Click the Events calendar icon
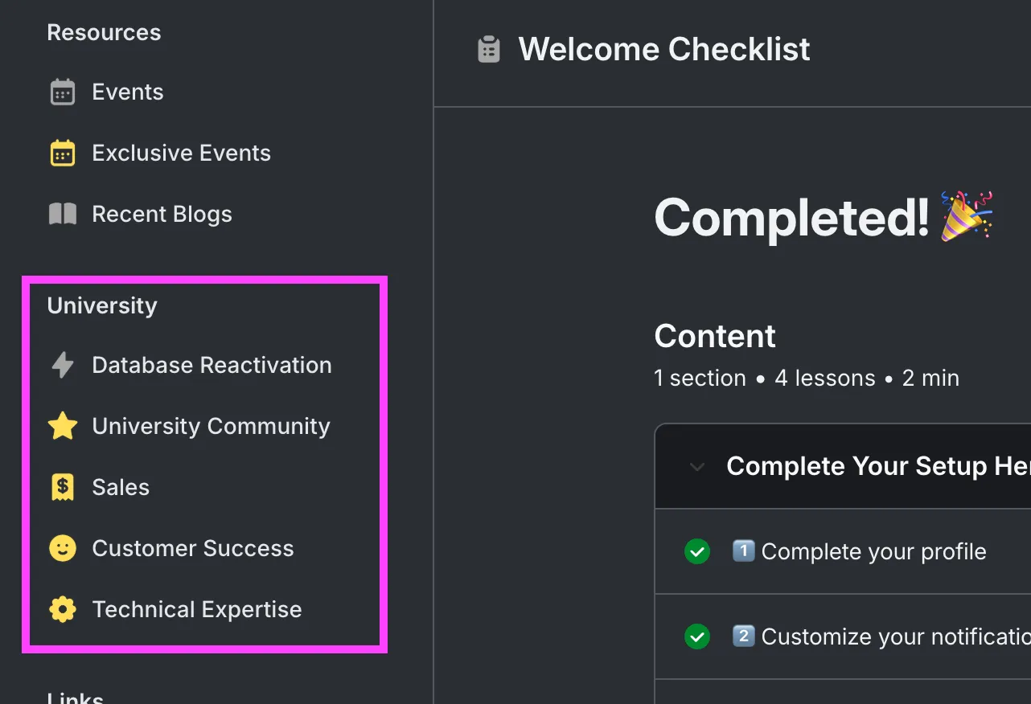Screen dimensions: 1031x704 (x=63, y=92)
